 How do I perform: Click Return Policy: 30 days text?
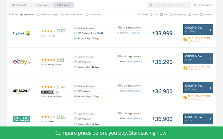pos(88,67)
